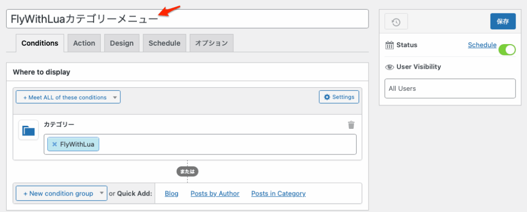Open the revision history clock icon

tap(396, 22)
